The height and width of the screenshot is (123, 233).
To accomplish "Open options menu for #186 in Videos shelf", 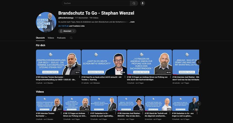I will (x=143, y=113).
